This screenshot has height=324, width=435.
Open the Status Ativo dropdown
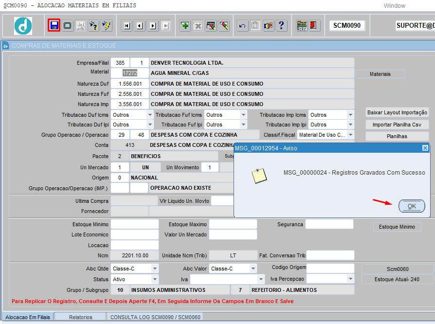(x=155, y=279)
